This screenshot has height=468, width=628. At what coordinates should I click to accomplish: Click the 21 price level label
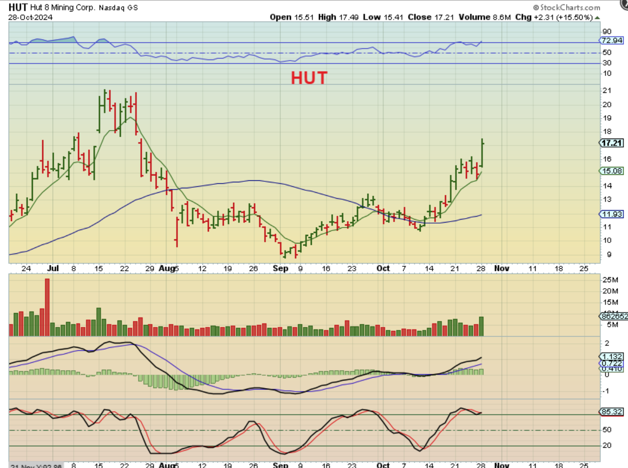tap(607, 90)
